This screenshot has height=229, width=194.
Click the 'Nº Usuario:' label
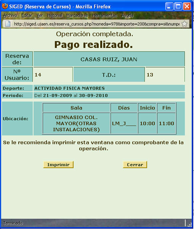coord(17,75)
